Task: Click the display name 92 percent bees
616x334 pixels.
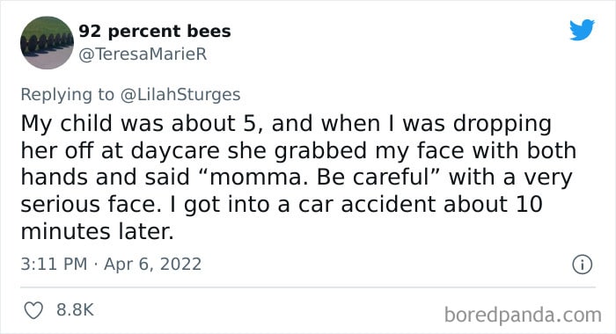Action: [155, 31]
